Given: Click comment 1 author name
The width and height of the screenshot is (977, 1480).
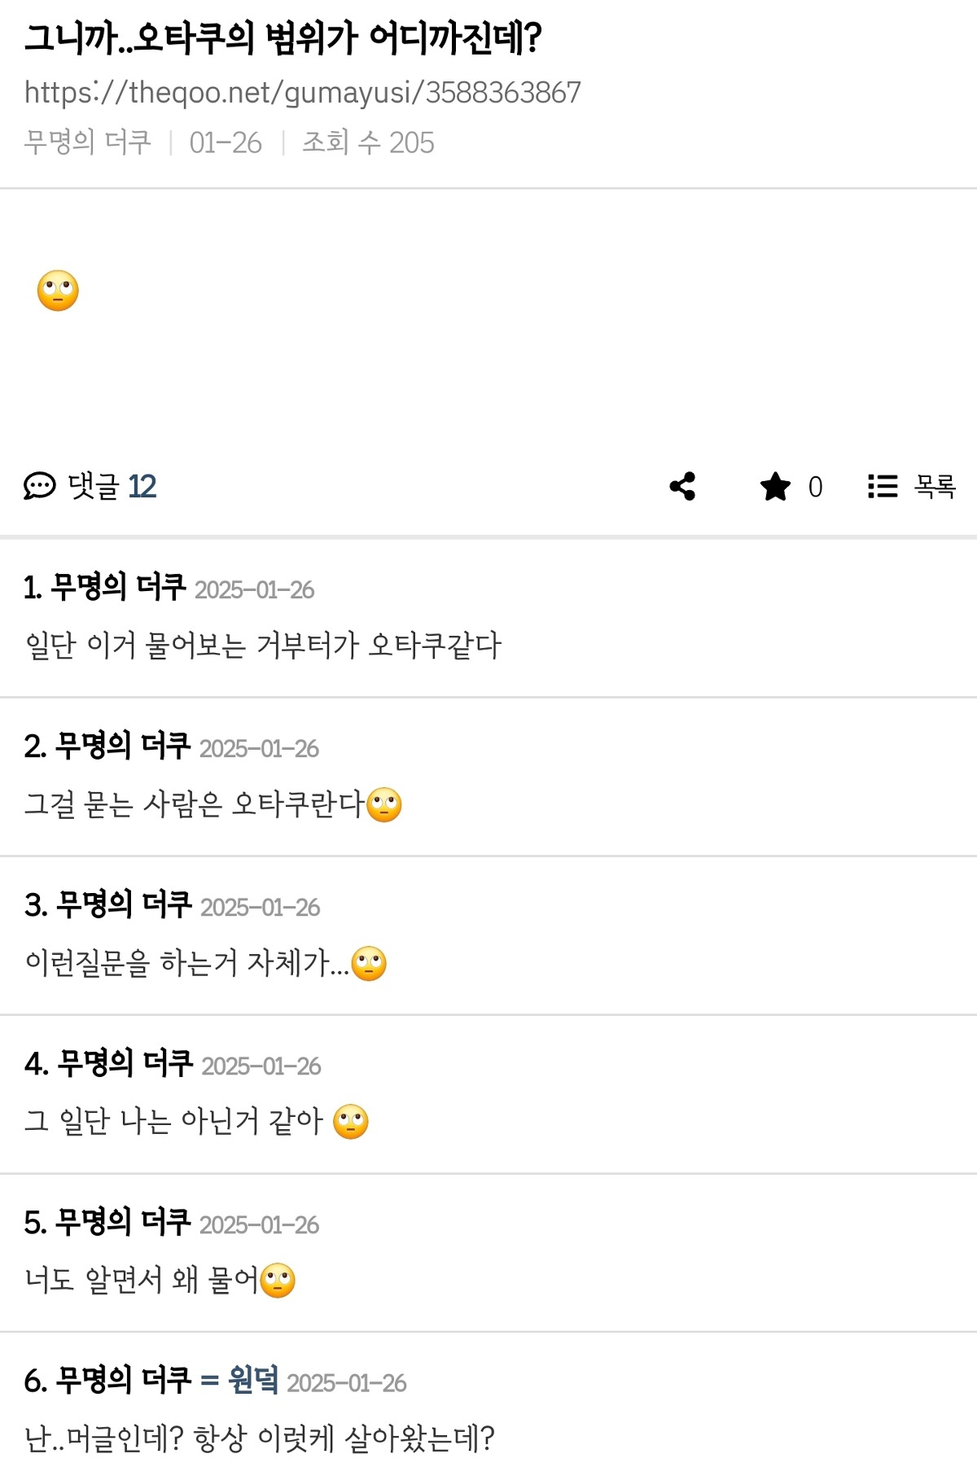Looking at the screenshot, I should pos(117,587).
